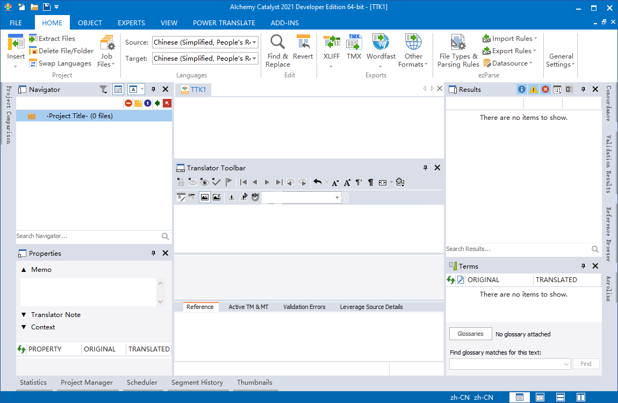Click the green arrow icon in Navigator
The height and width of the screenshot is (403, 618).
[x=157, y=103]
